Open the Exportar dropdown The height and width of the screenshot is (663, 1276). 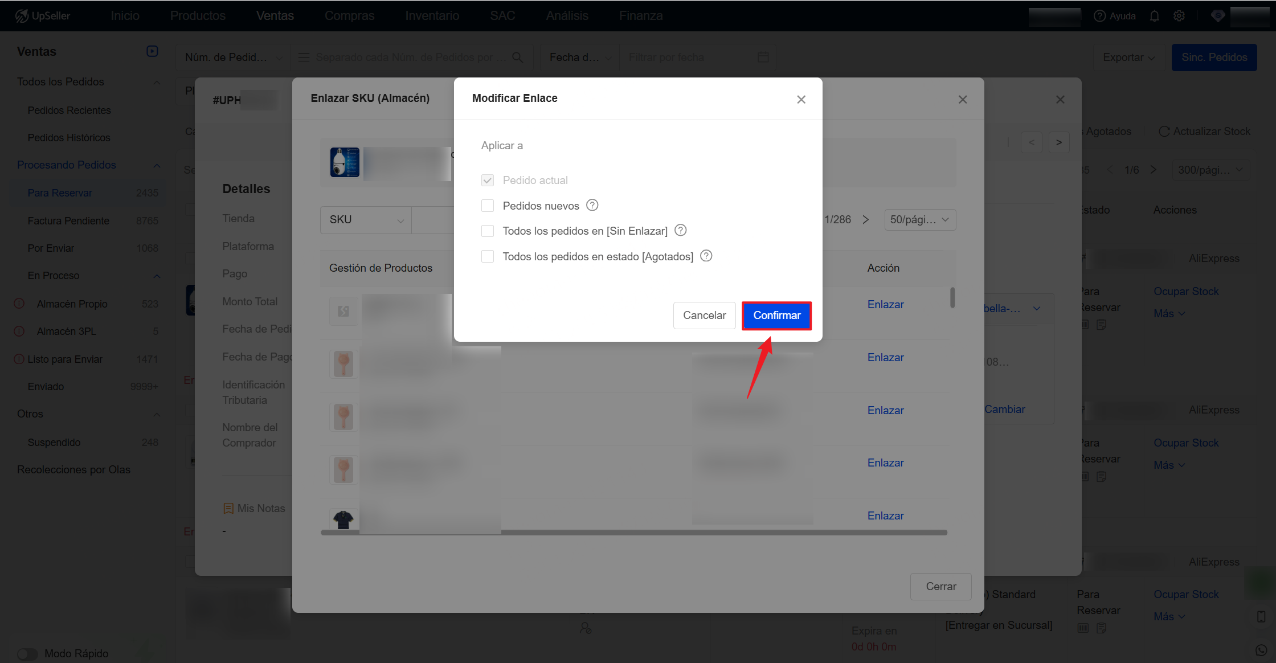tap(1128, 58)
